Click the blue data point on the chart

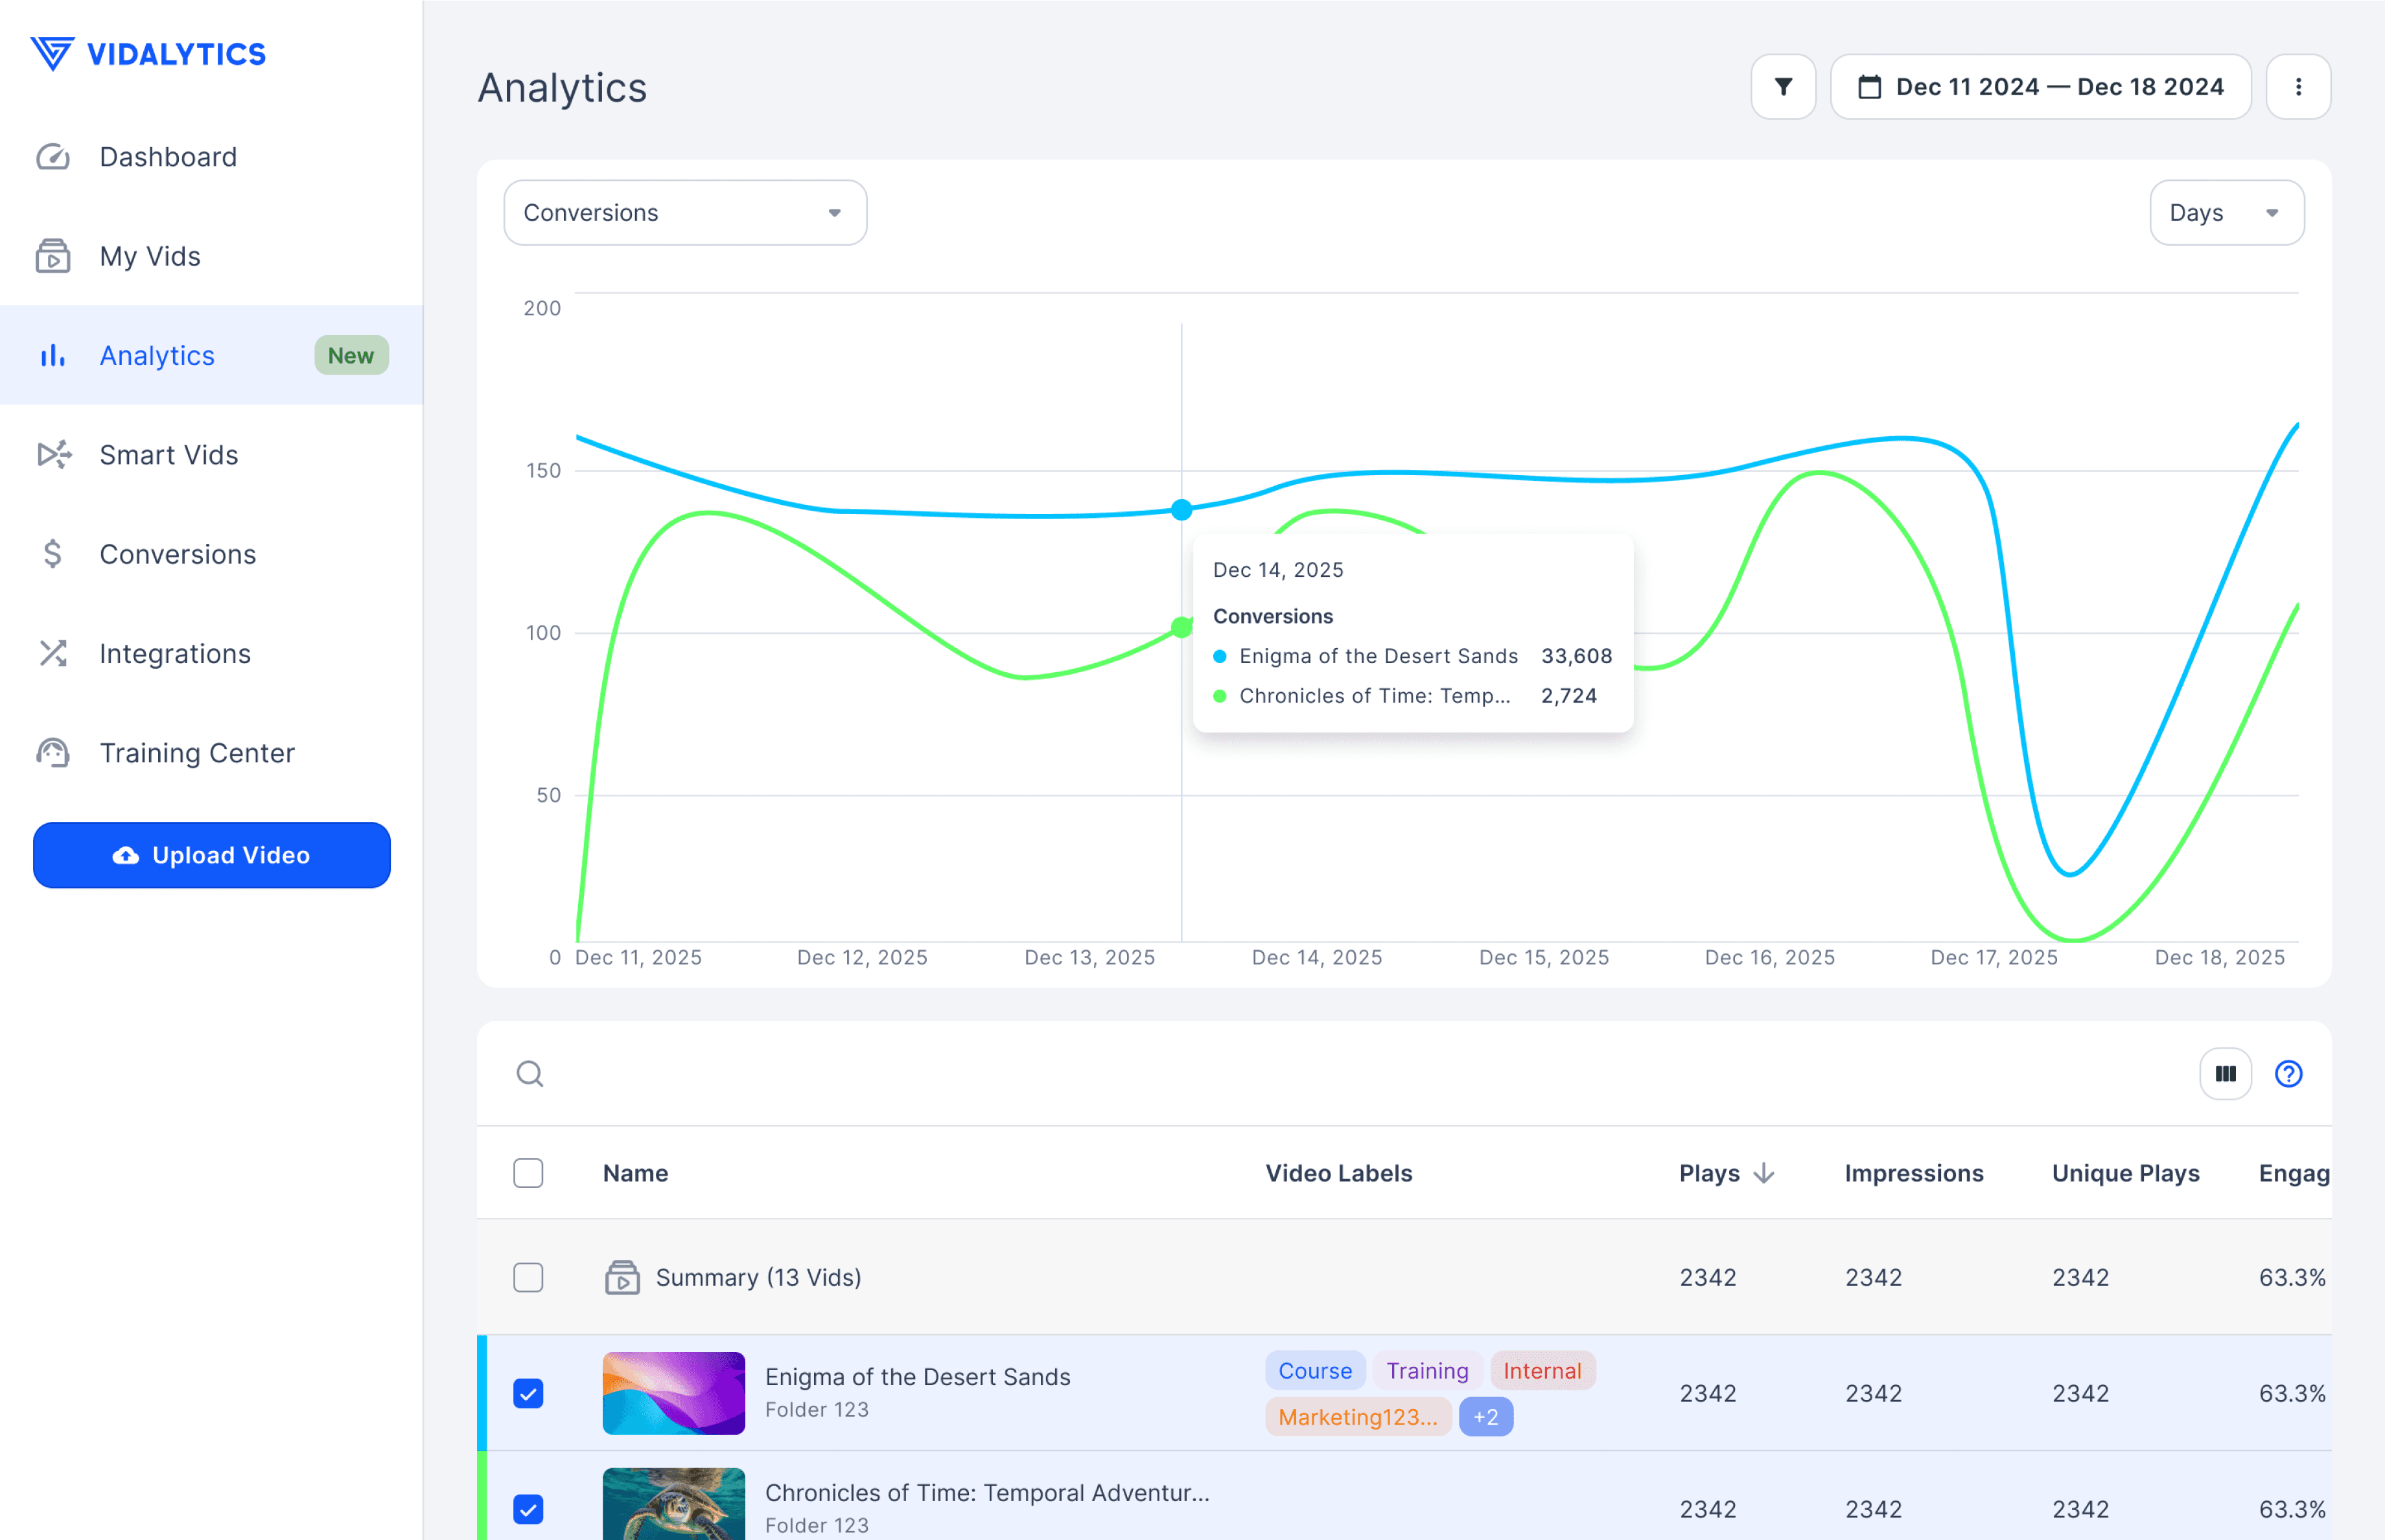(x=1181, y=510)
